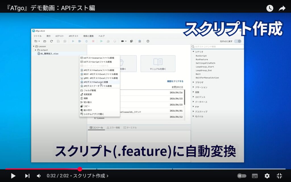
Task: Expand the データベース command group
Action: (193, 102)
